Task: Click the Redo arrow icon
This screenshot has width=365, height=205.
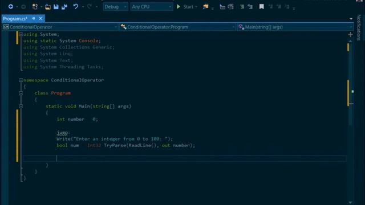Action: click(90, 6)
